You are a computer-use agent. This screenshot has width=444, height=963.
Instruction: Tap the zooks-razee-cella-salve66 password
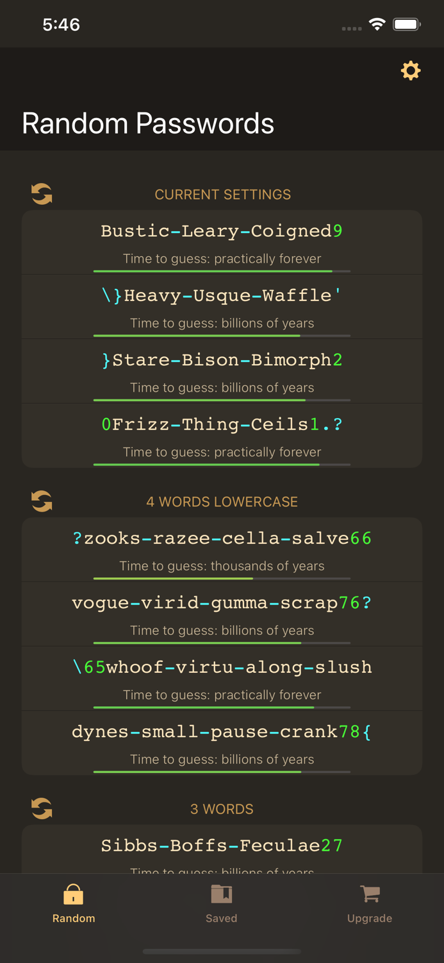[222, 539]
